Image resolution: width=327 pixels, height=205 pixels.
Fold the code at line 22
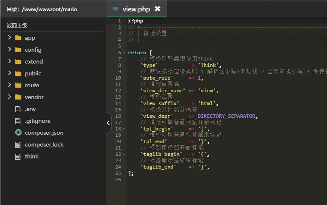click(124, 154)
